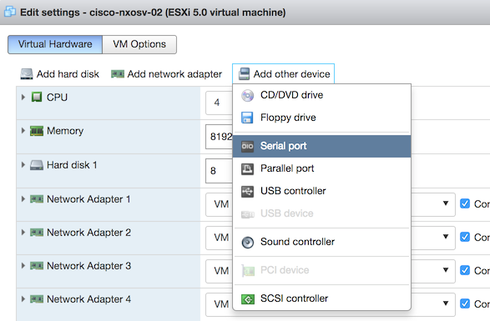Open Network Adapter 3 network dropdown arrow
This screenshot has height=321, width=490.
pyautogui.click(x=446, y=270)
